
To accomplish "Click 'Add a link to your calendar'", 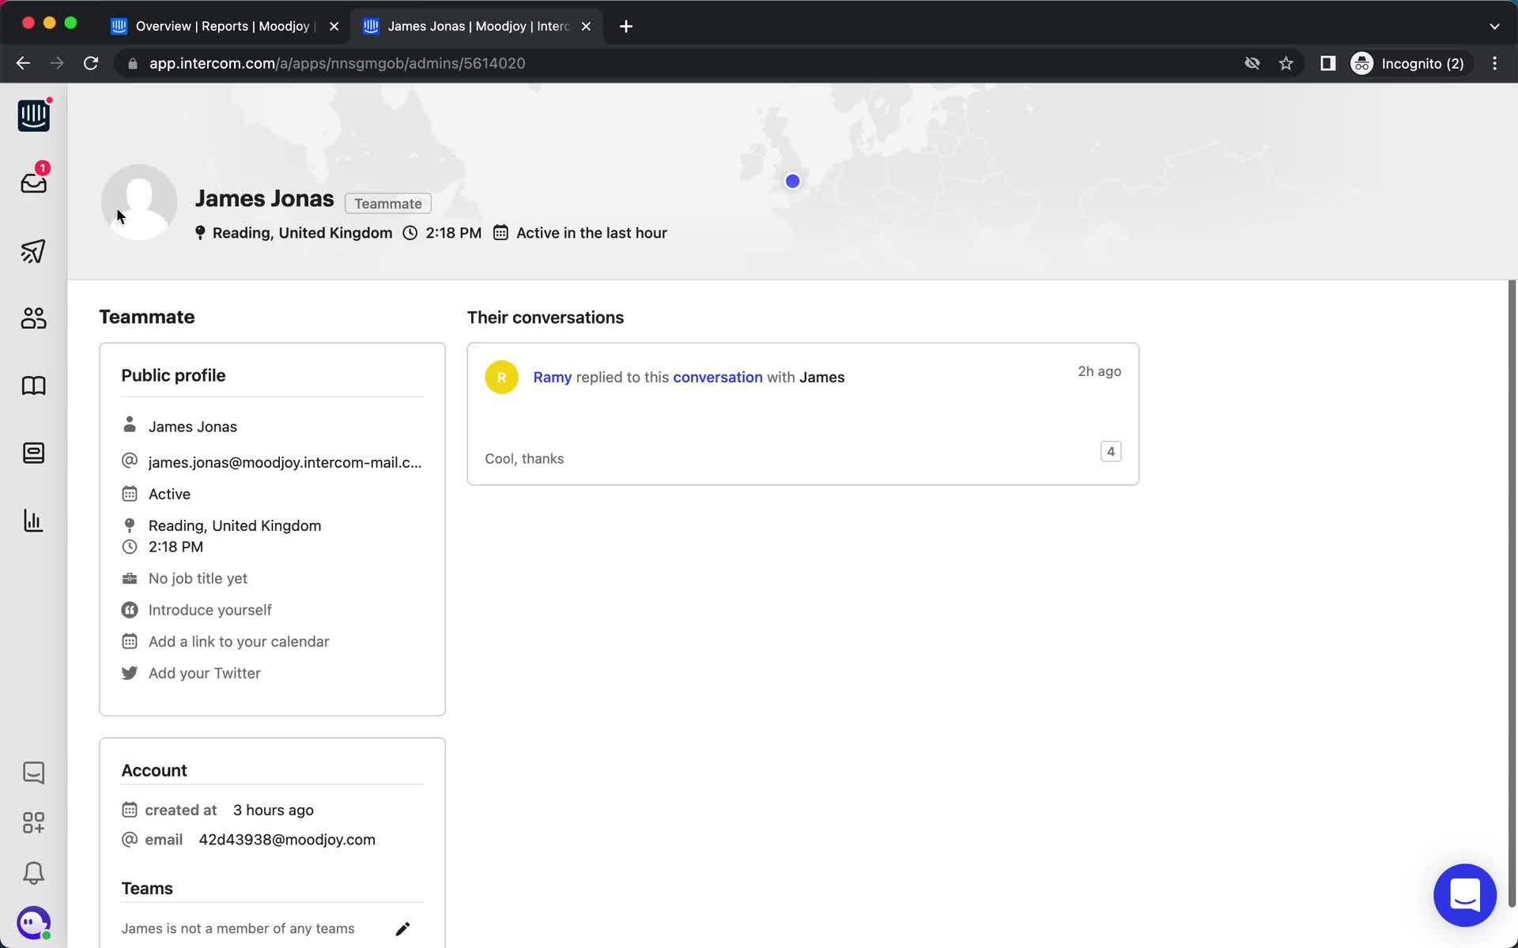I will pyautogui.click(x=238, y=641).
